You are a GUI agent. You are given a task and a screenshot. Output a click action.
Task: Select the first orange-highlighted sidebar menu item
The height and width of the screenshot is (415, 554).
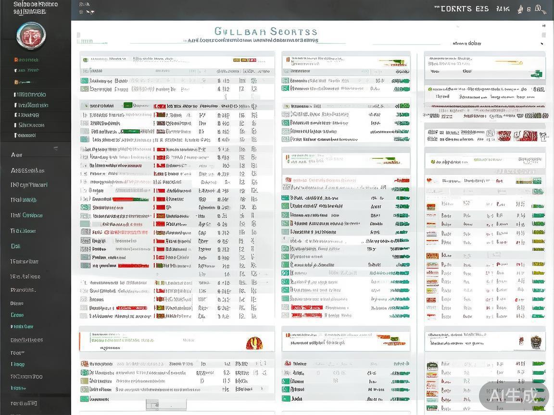(26, 60)
